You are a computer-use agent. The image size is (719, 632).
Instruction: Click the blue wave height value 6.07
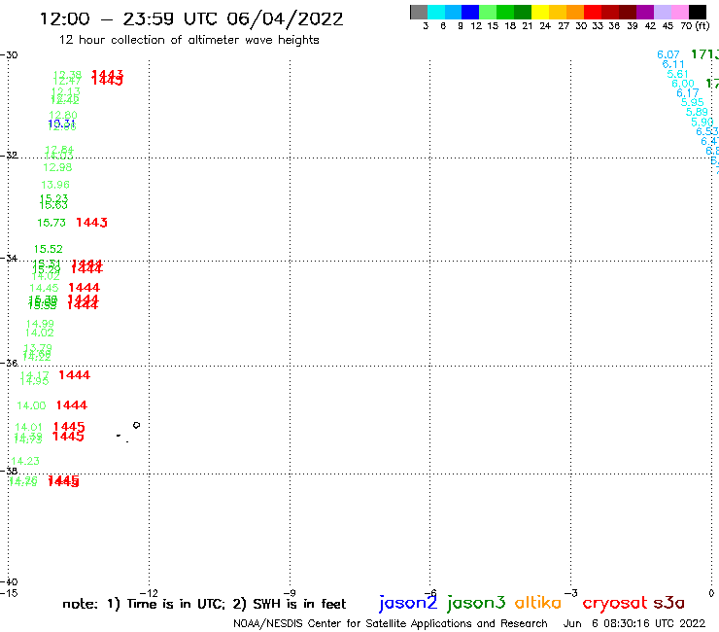coord(668,54)
